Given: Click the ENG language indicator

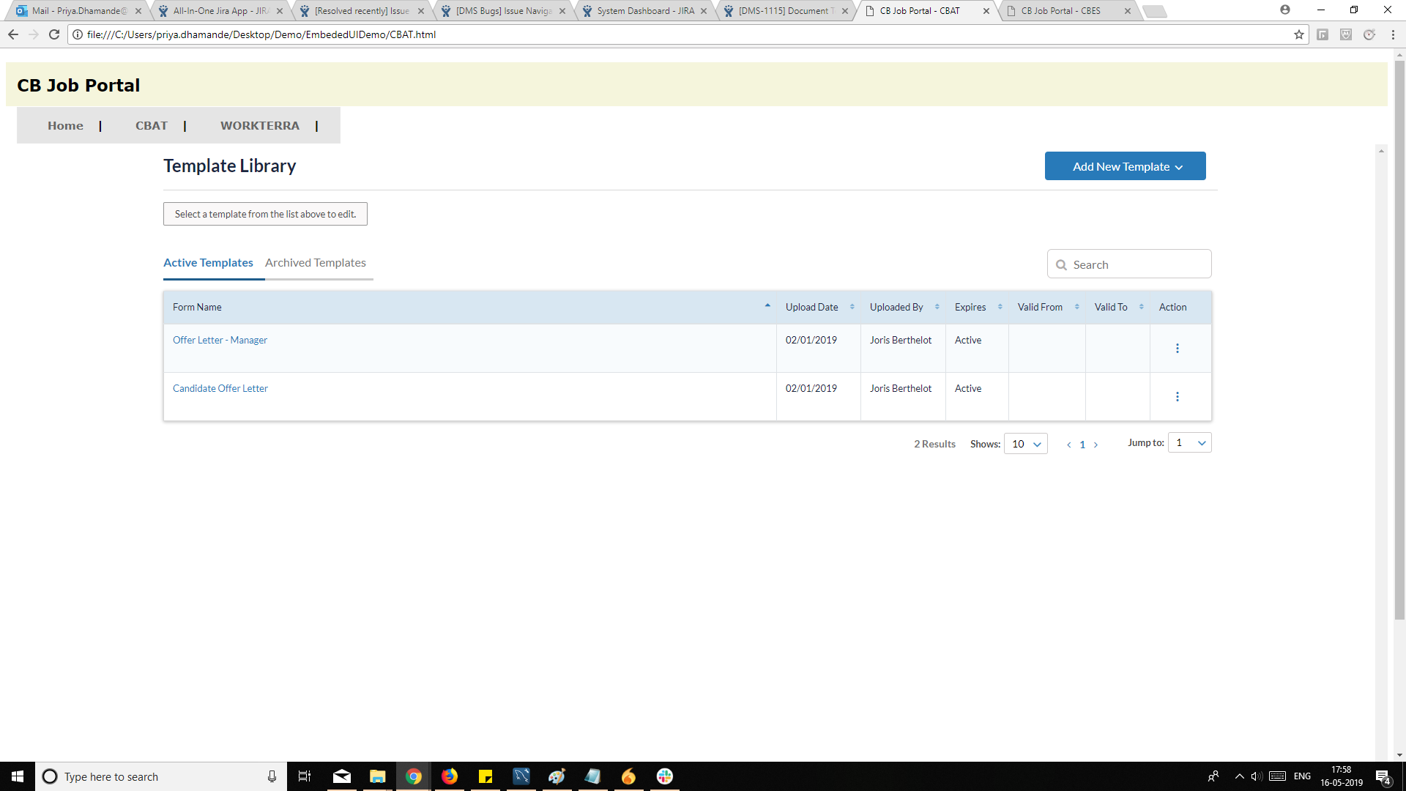Looking at the screenshot, I should coord(1302,776).
